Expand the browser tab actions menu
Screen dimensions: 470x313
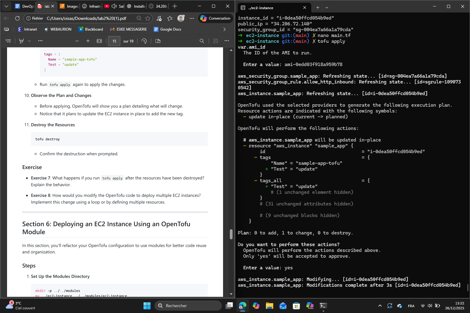pos(6,6)
